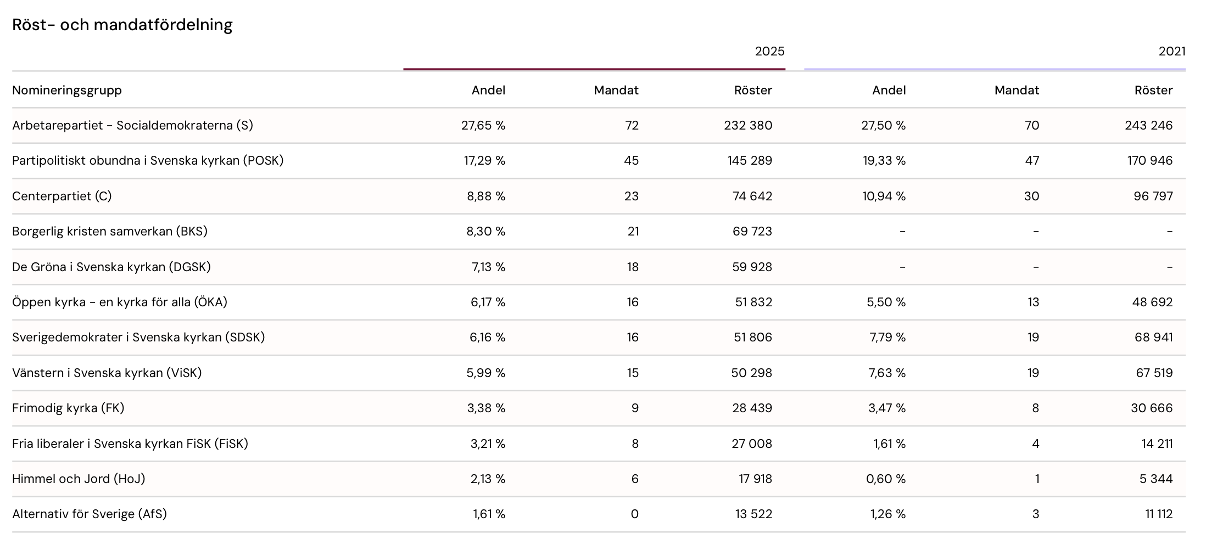Select Arbetarepartiet – Socialdemokraterna (S) row name
1217x550 pixels.
[132, 125]
